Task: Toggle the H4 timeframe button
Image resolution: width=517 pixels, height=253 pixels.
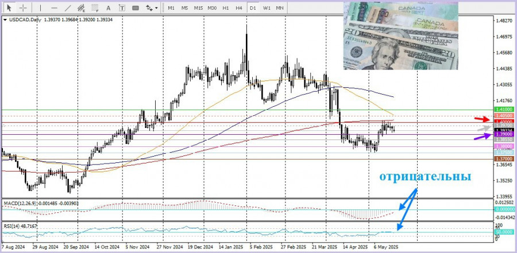Action: (x=239, y=8)
